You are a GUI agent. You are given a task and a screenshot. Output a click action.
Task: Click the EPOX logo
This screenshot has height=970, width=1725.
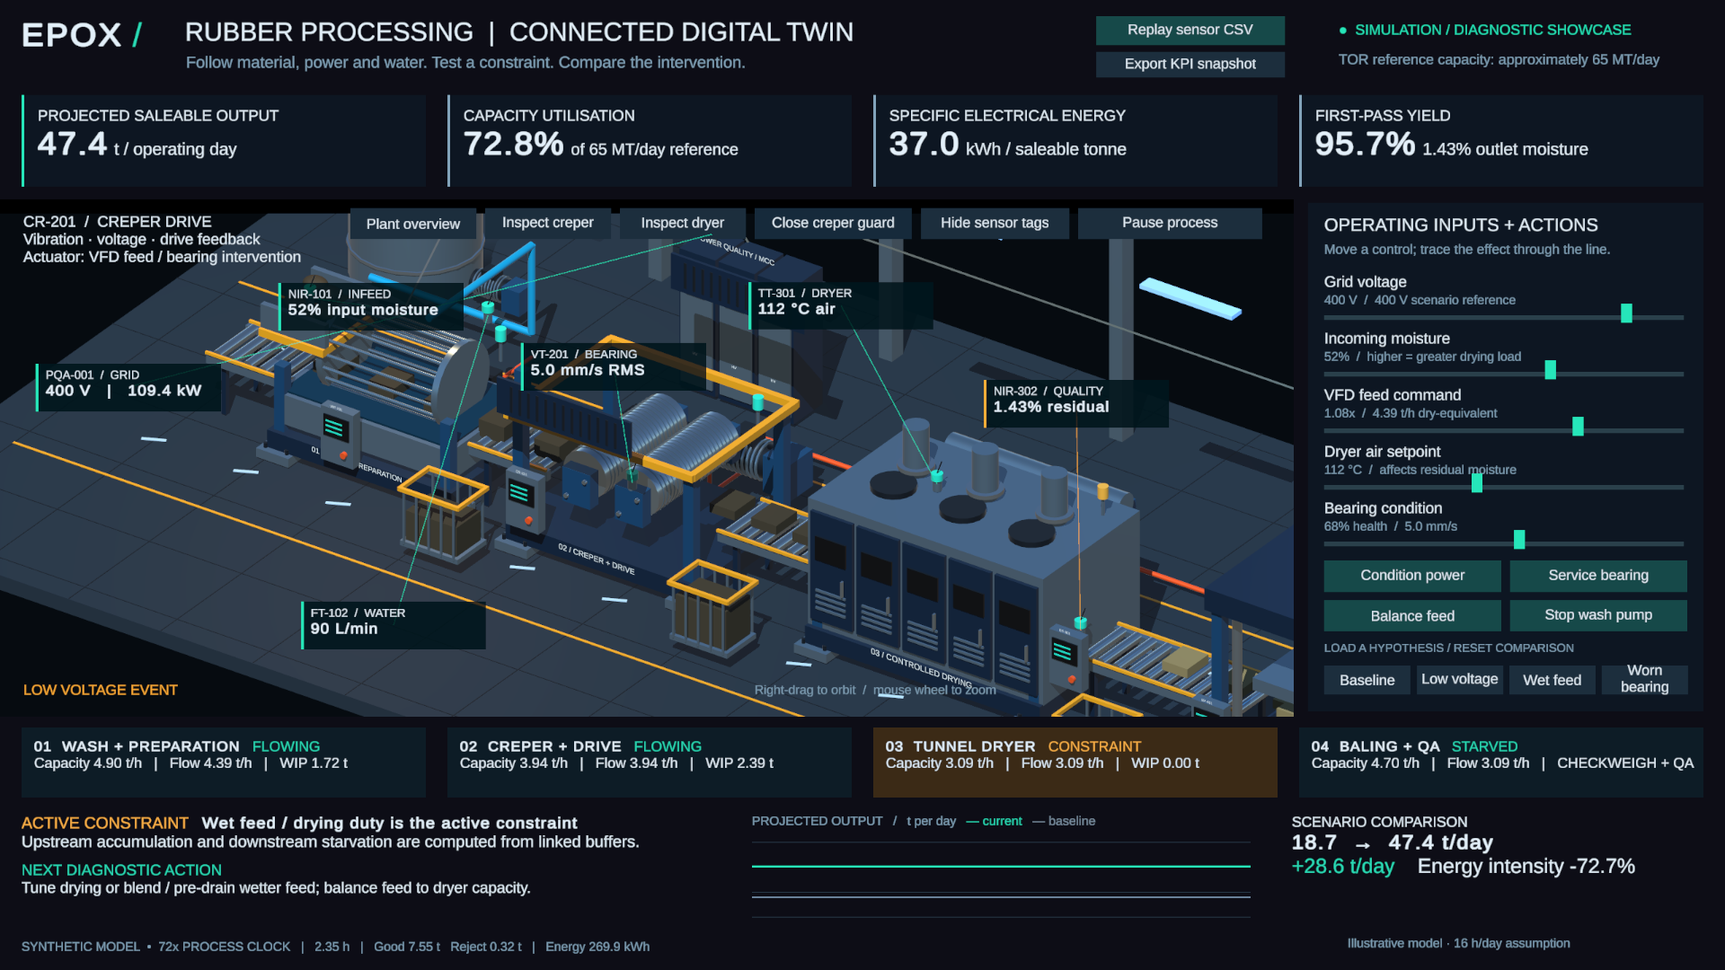pos(82,35)
